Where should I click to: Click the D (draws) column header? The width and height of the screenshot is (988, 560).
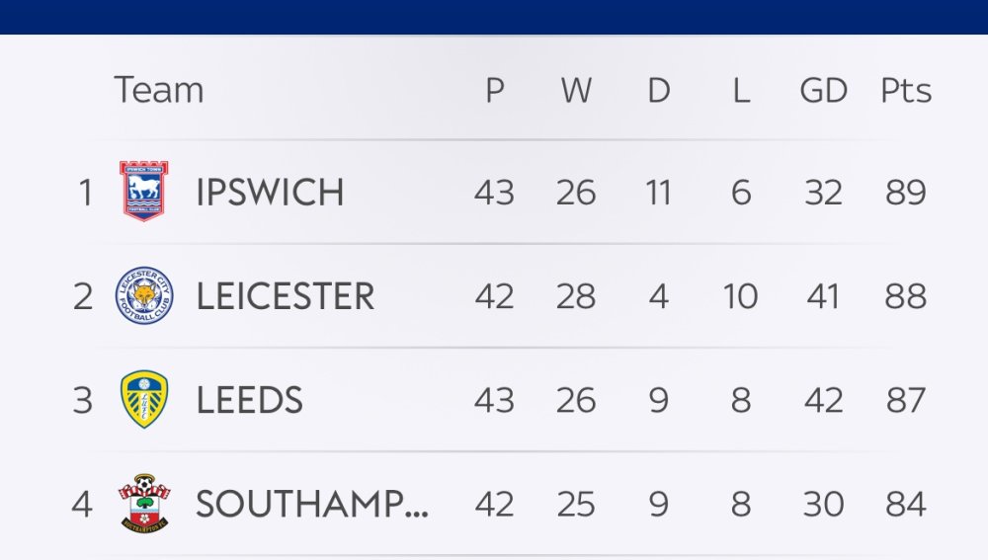(659, 91)
